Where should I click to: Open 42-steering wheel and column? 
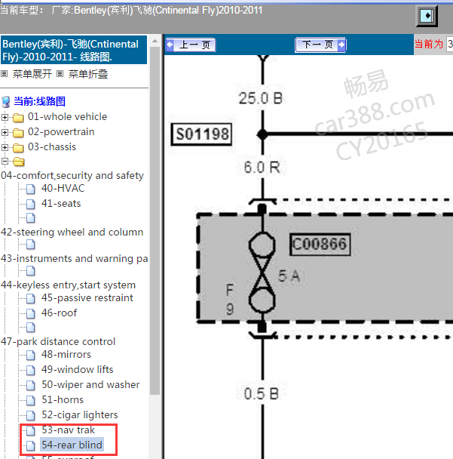coord(72,232)
